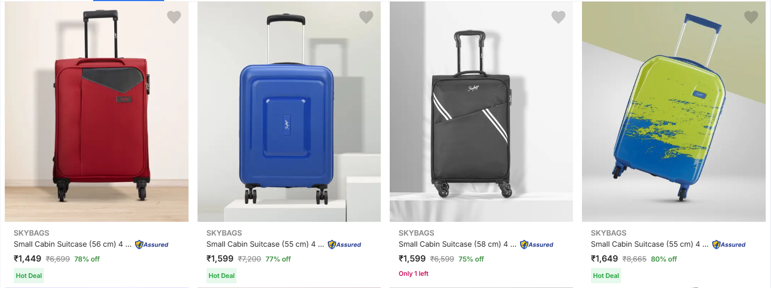
Task: Click Assured badge on ₹1,649 suitcase
Action: (729, 245)
